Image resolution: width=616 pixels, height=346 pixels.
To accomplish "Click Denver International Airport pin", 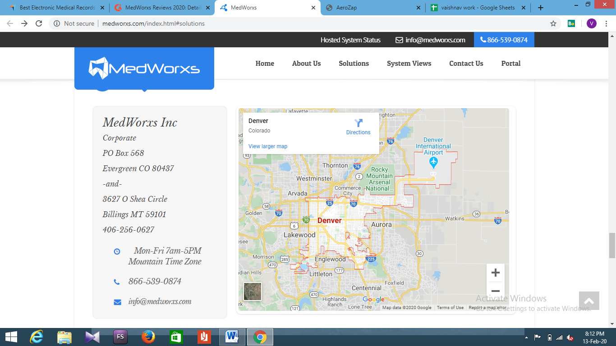I will (x=433, y=162).
